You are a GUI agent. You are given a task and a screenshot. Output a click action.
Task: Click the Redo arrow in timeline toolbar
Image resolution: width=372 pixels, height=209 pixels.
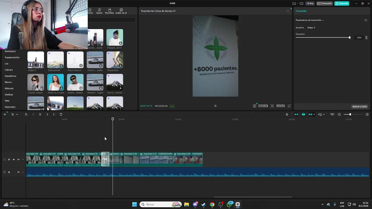33,114
